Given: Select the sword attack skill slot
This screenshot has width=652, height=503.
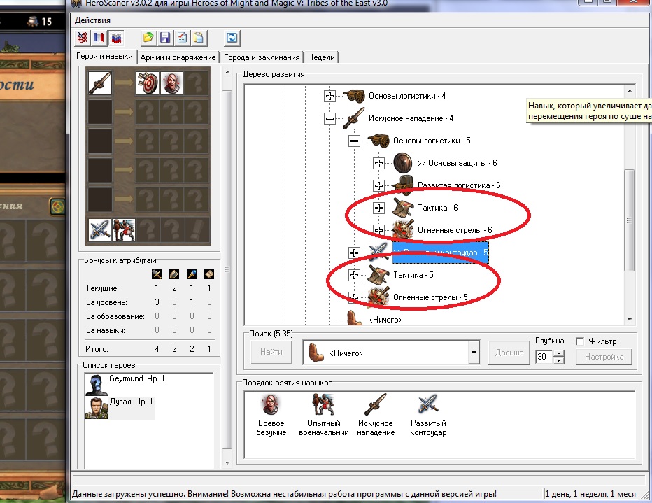Looking at the screenshot, I should point(100,83).
